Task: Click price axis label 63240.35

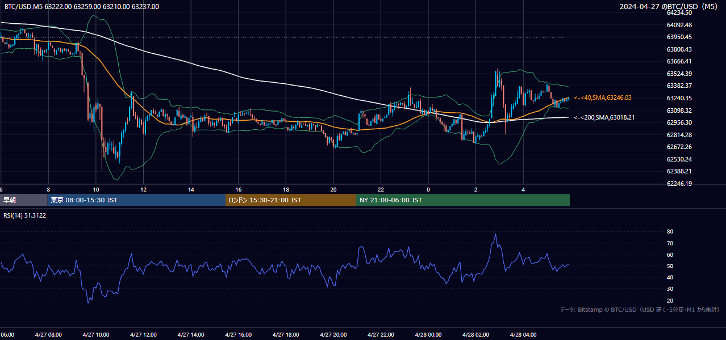Action: 679,98
